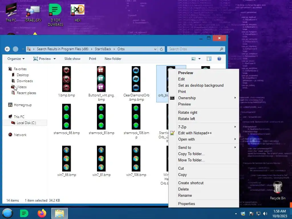292x219 pixels.
Task: Choose Copy To folder... entry
Action: (204, 154)
